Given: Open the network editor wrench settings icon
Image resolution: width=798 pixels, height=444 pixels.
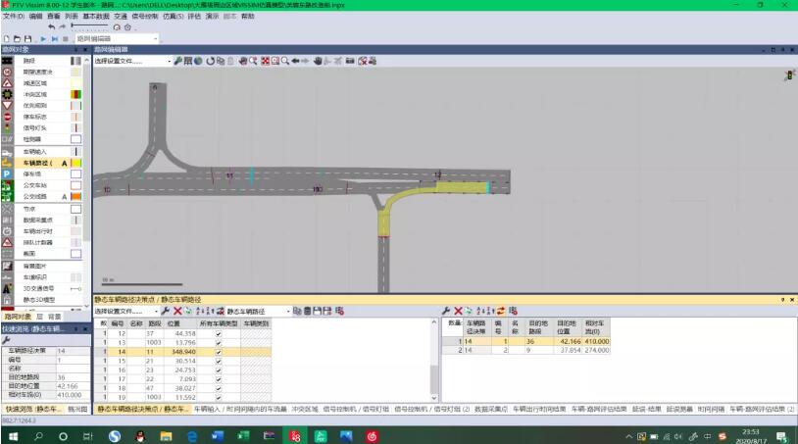Looking at the screenshot, I should [x=177, y=61].
